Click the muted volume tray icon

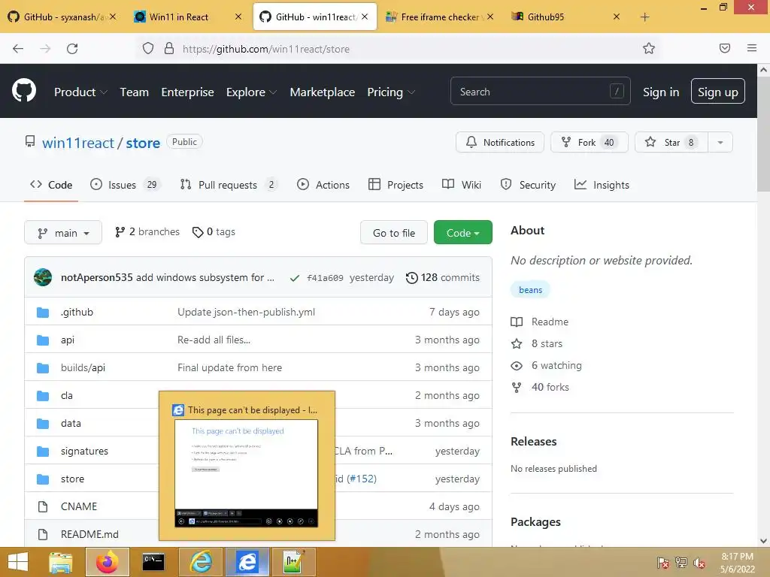click(699, 563)
